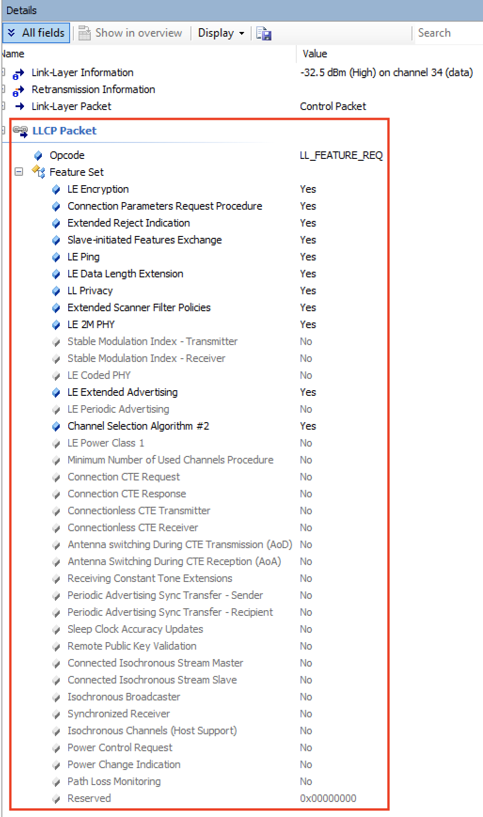Select the LL_FEATURE_REQ opcode value
The height and width of the screenshot is (817, 483).
click(x=341, y=155)
